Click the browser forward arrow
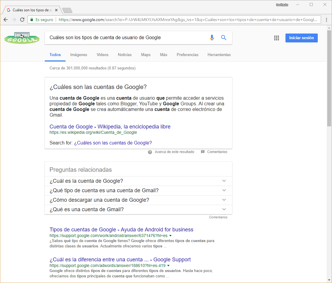The width and height of the screenshot is (332, 283). (14, 20)
